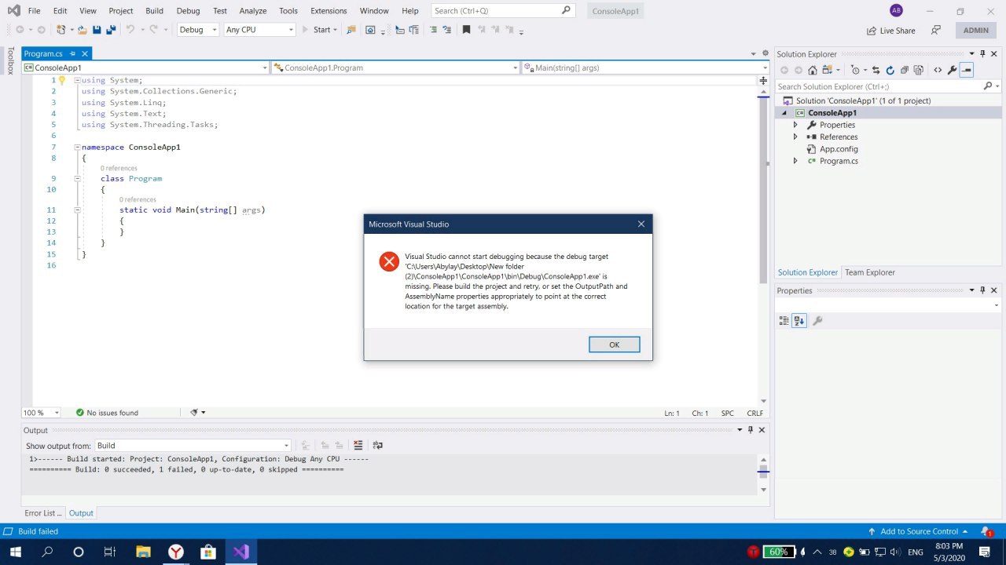Toggle Show All Files in Solution Explorer

[918, 70]
